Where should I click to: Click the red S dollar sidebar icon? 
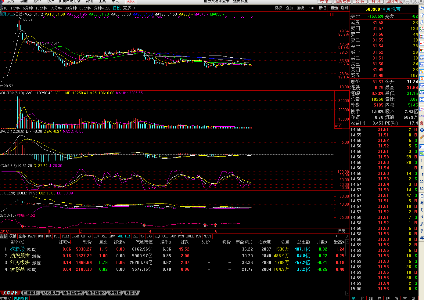(x=422, y=123)
